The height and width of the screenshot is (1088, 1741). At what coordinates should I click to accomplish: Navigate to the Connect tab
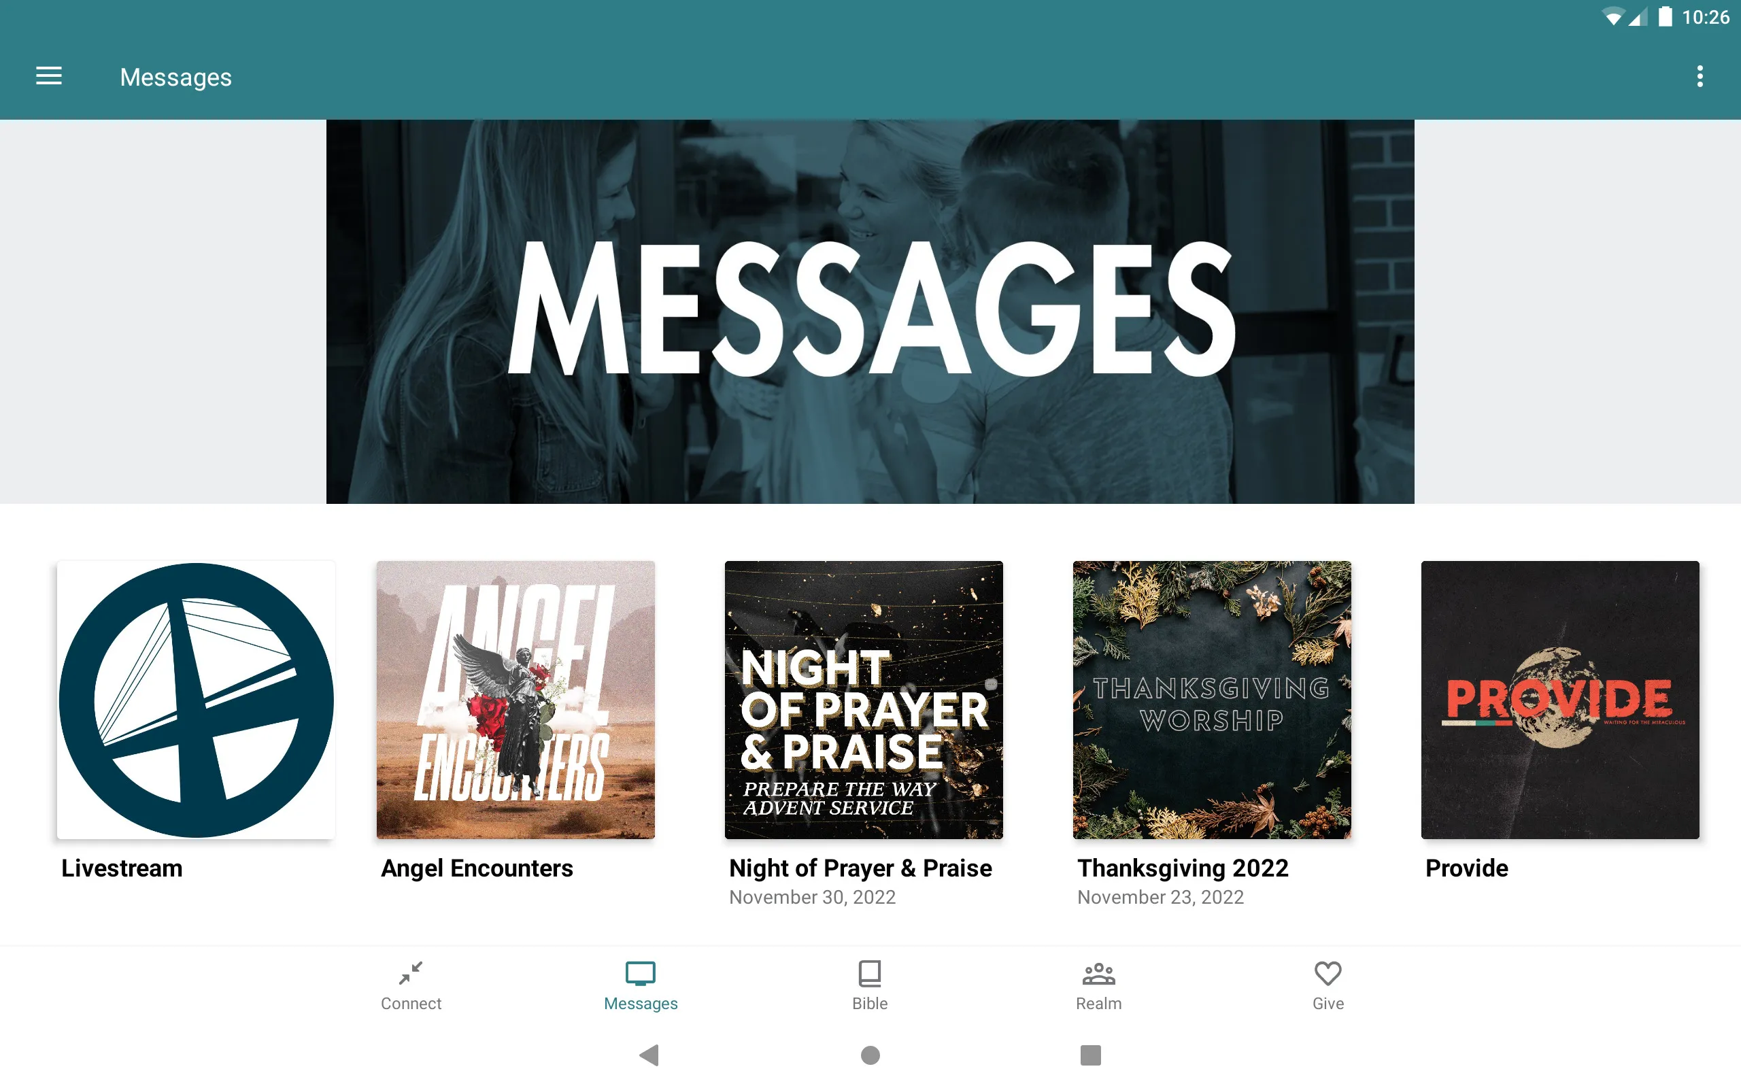tap(411, 985)
